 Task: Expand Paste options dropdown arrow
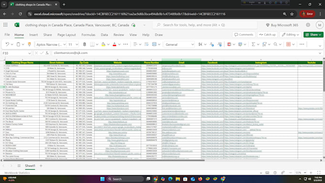coord(23,44)
